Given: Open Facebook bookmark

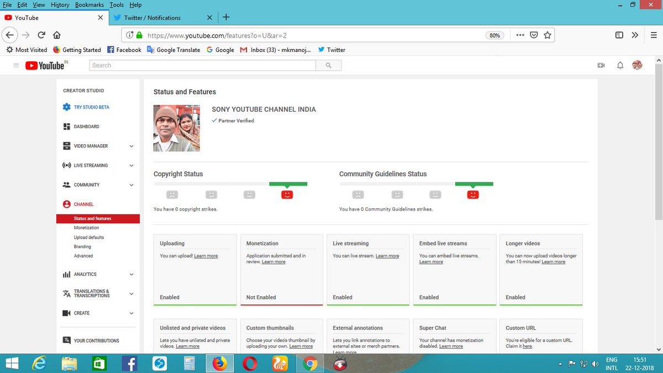Looking at the screenshot, I should coord(124,50).
